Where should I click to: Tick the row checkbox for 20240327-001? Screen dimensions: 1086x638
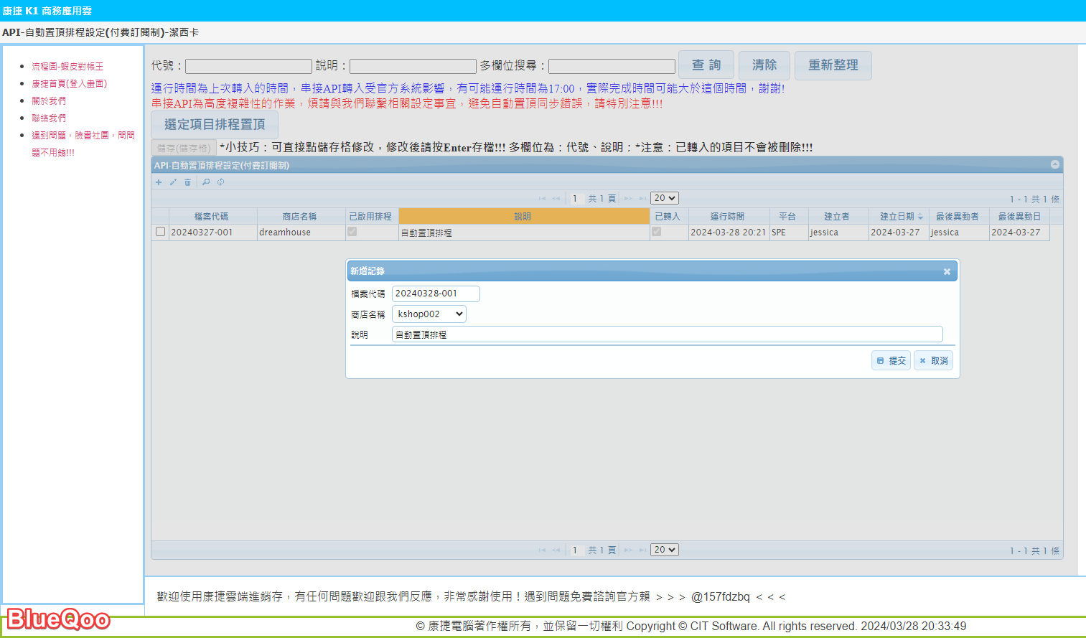[x=161, y=232]
